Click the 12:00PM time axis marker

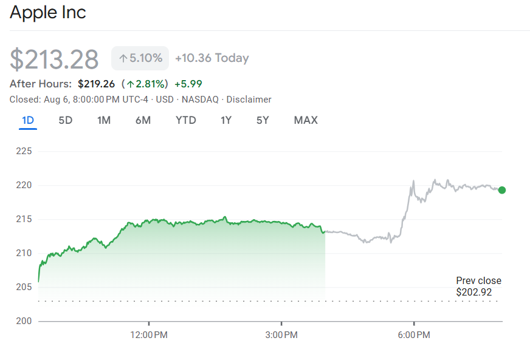click(x=149, y=335)
